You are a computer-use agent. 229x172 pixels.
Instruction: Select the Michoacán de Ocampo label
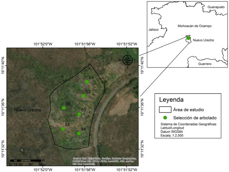pos(194,26)
